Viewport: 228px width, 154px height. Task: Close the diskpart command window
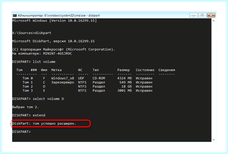pyautogui.click(x=211, y=15)
